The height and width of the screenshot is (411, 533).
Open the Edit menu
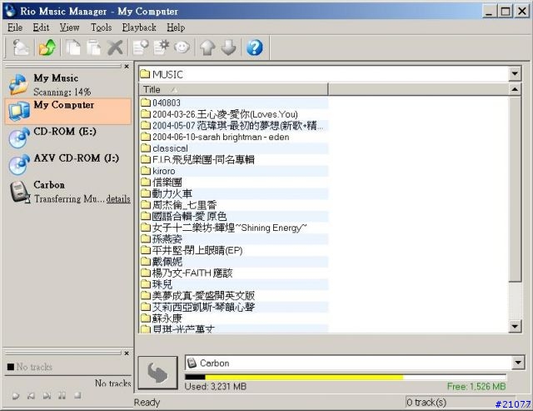click(x=41, y=28)
